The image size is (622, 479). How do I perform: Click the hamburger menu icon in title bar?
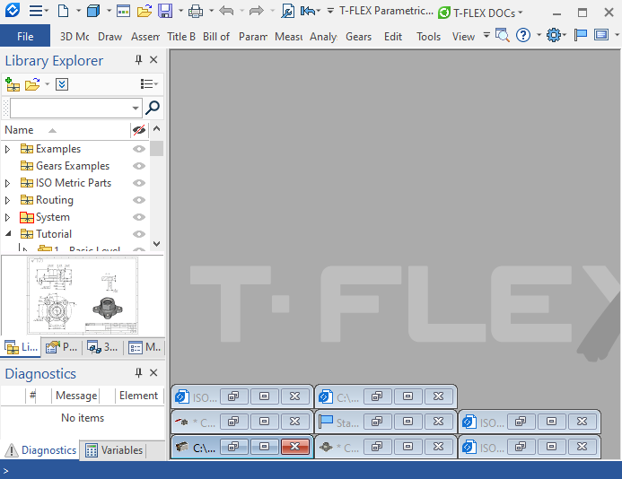coord(36,11)
